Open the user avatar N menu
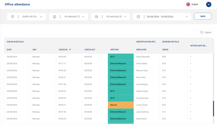The image size is (217, 127). pos(209,5)
